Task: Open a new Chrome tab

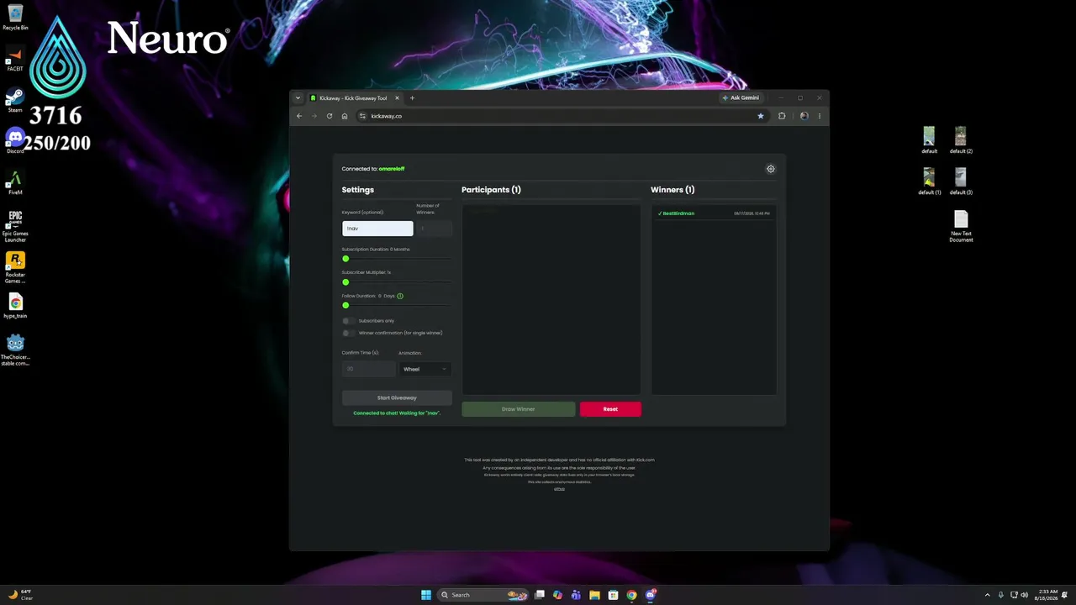Action: (x=412, y=98)
